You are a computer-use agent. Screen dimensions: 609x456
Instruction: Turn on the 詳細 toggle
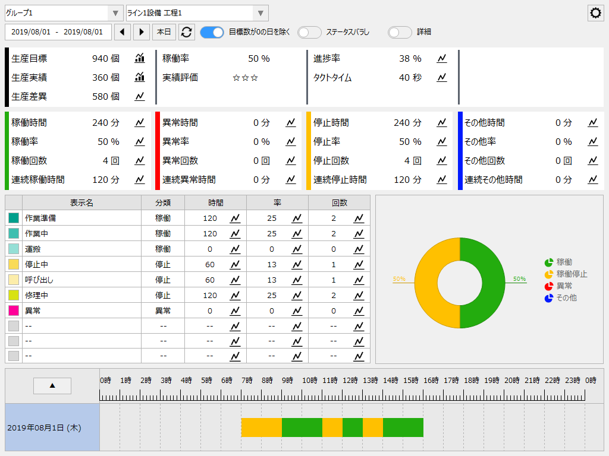click(x=400, y=32)
